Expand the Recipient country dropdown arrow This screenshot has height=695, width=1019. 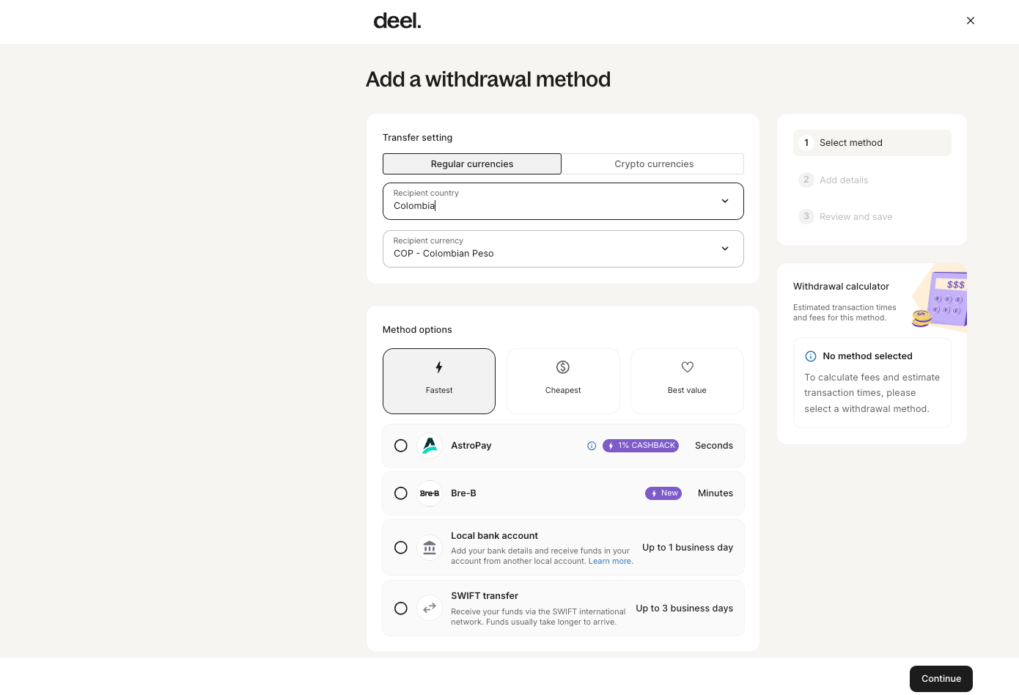[x=725, y=201]
